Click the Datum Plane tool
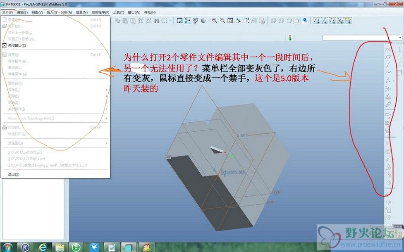This screenshot has width=404, height=252. click(x=388, y=57)
